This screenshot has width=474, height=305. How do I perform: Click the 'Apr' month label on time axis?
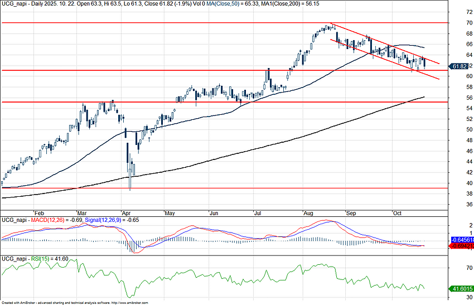125,213
